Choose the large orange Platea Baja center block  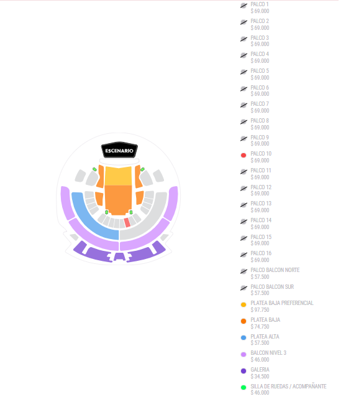[x=118, y=200]
